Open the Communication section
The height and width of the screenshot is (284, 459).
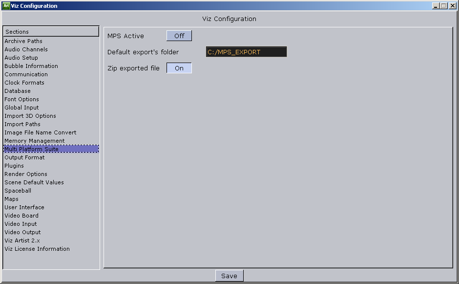26,74
